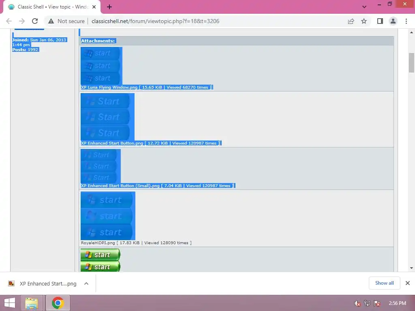The height and width of the screenshot is (311, 415).
Task: Open File Explorer from the taskbar
Action: tap(32, 303)
